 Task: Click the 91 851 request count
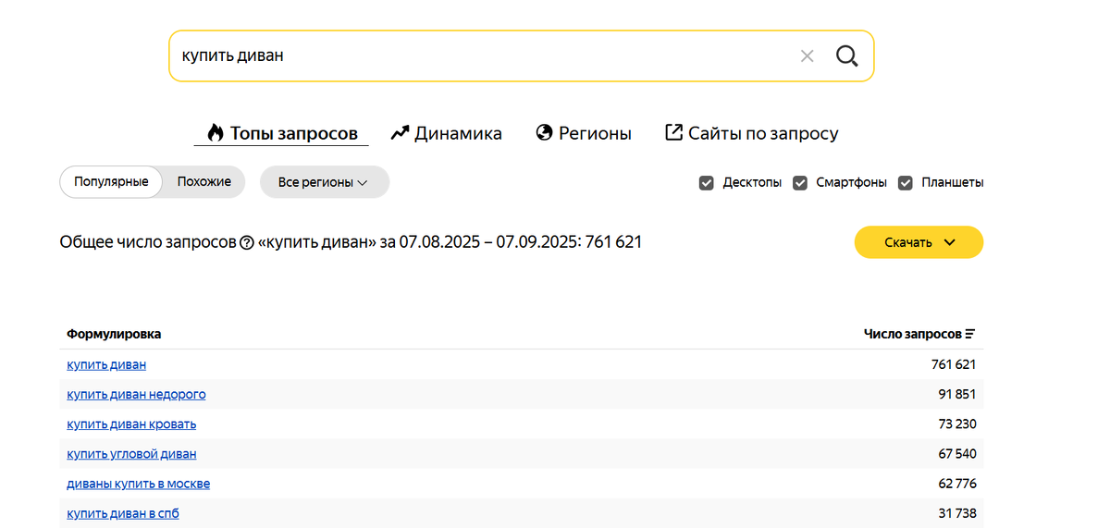coord(957,394)
